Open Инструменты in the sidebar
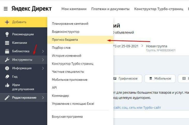Image resolution: width=189 pixels, height=125 pixels. (x=24, y=60)
